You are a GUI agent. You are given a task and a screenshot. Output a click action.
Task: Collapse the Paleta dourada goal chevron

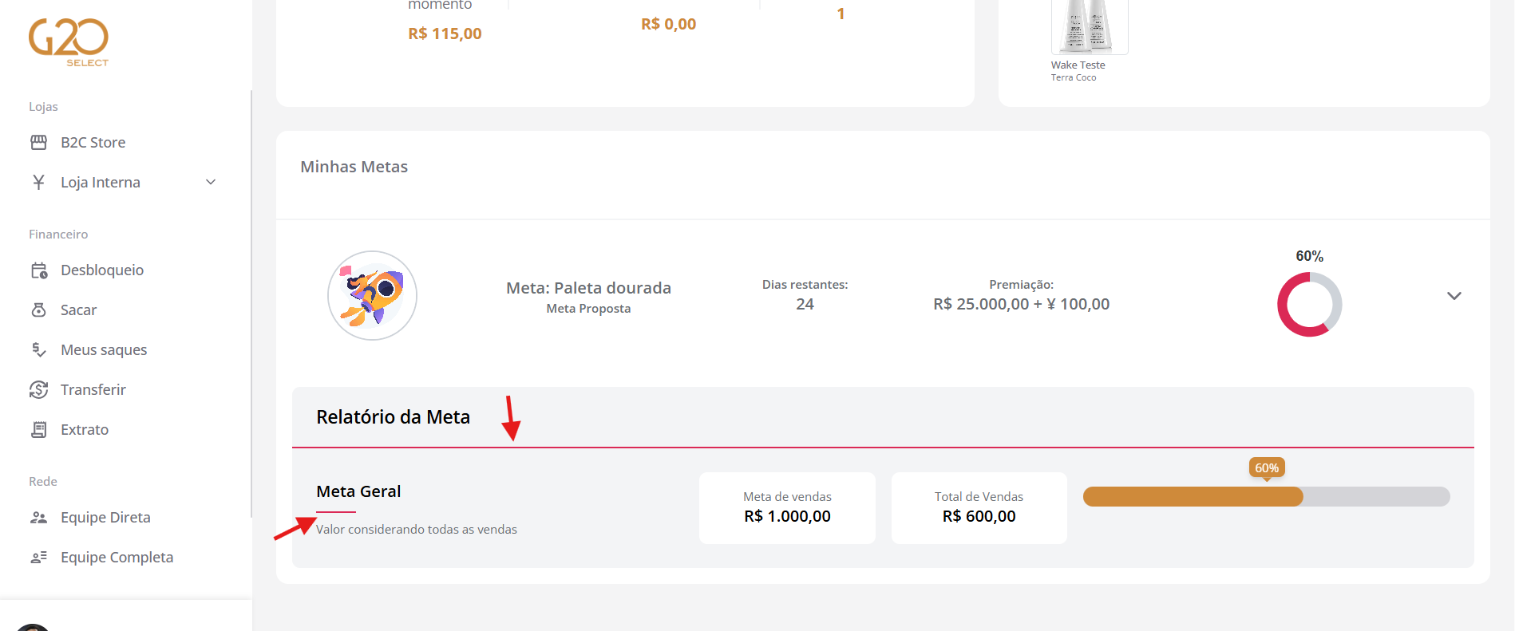coord(1454,296)
